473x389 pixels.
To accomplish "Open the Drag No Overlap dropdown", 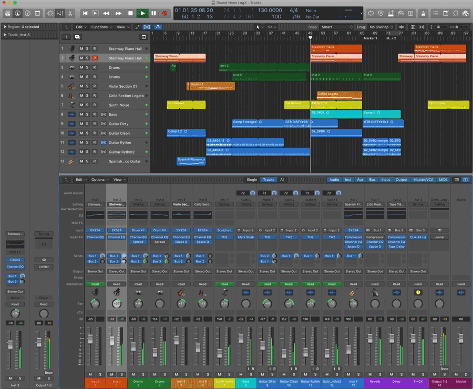I will [x=381, y=27].
